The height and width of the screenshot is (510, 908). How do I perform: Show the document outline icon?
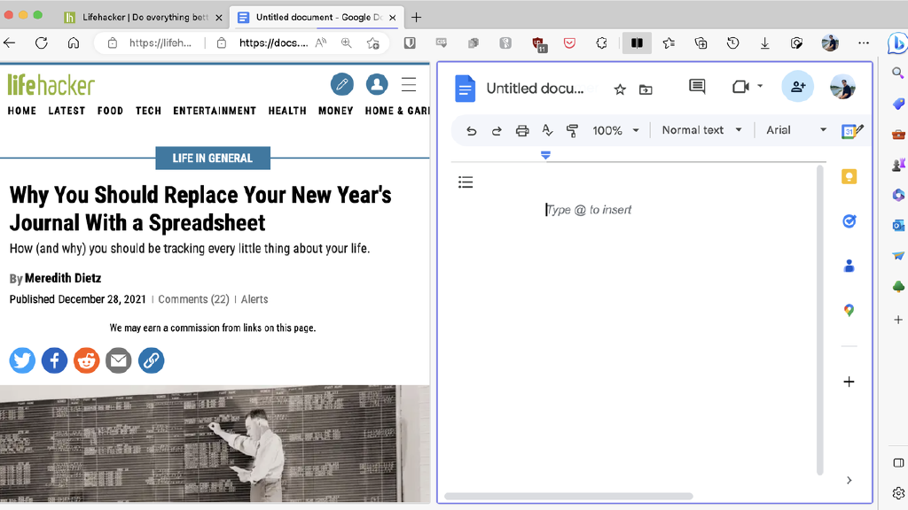[466, 182]
